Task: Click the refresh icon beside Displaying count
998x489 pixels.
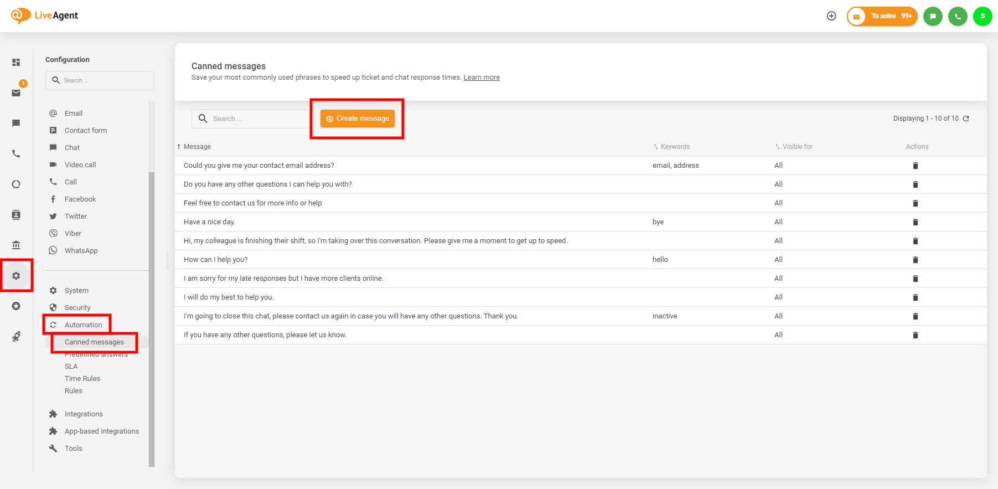Action: [966, 119]
